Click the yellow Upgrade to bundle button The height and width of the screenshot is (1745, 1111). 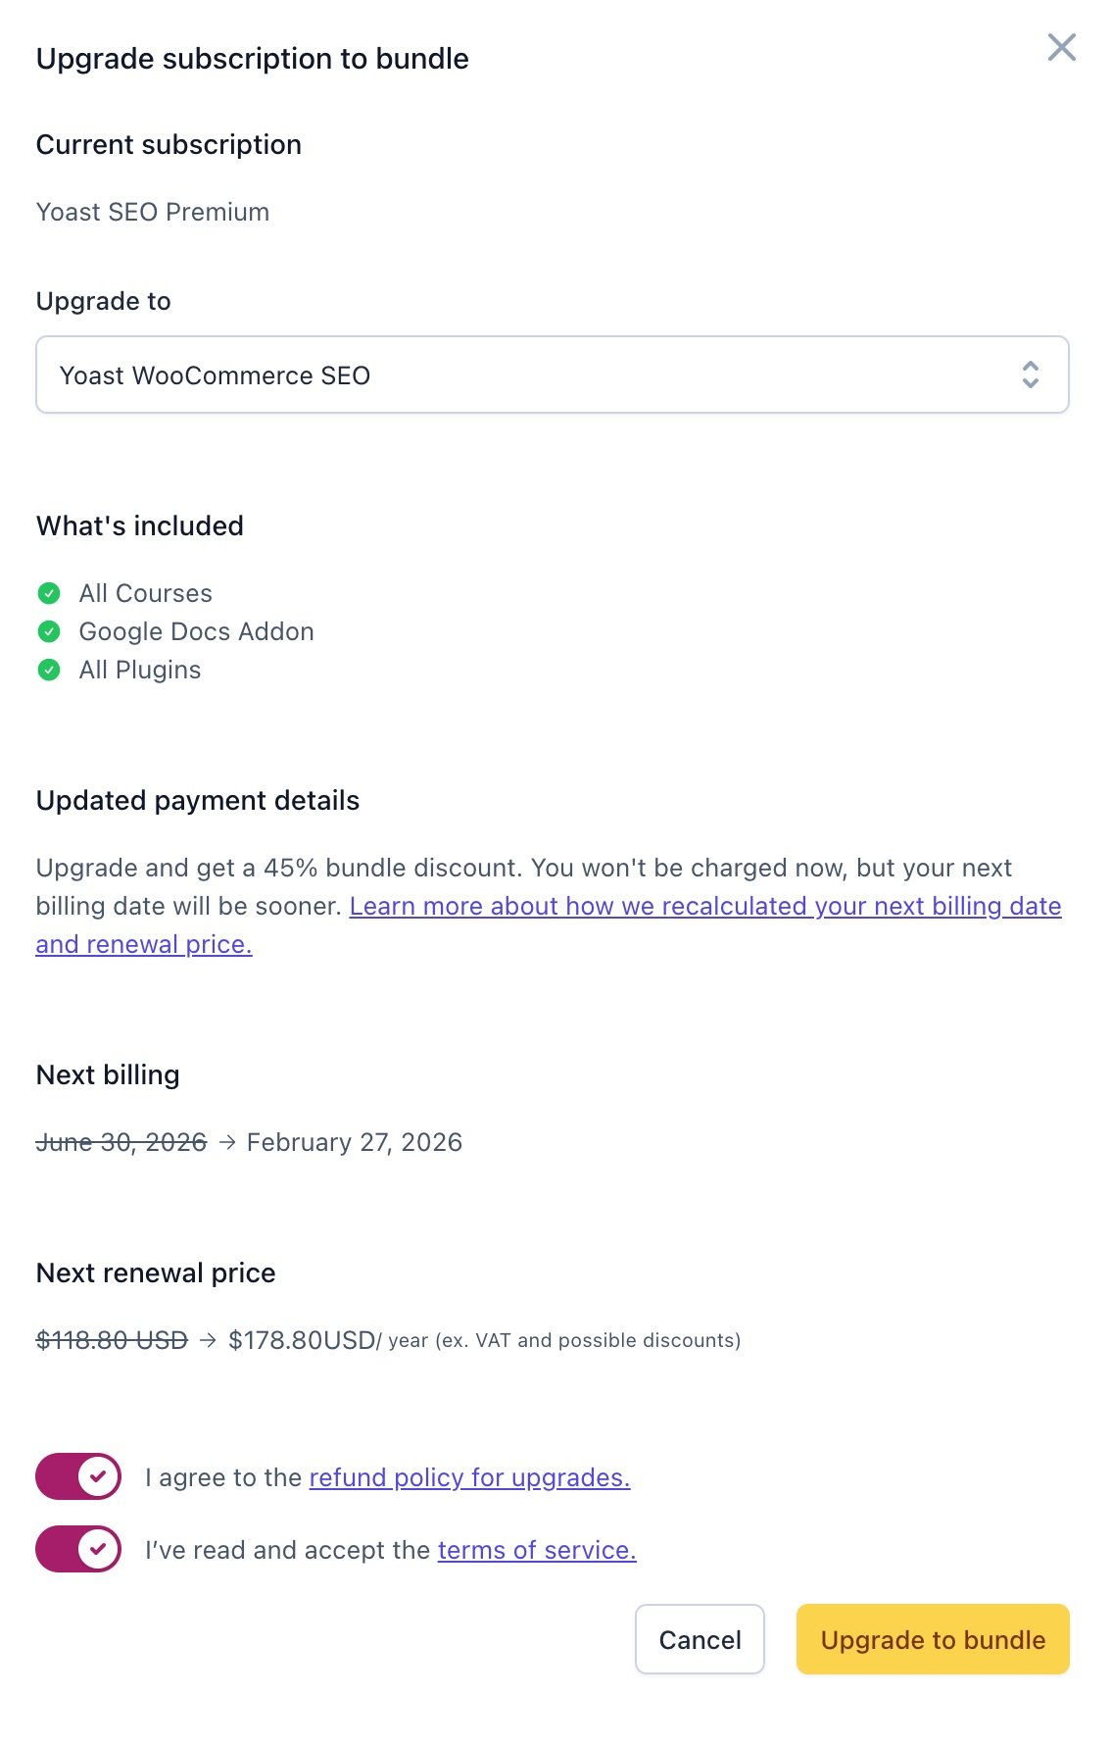coord(933,1639)
